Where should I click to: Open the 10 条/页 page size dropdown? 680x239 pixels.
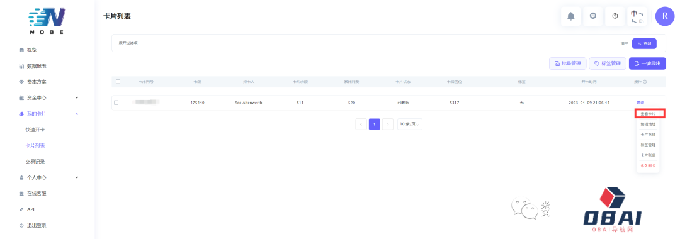[410, 124]
